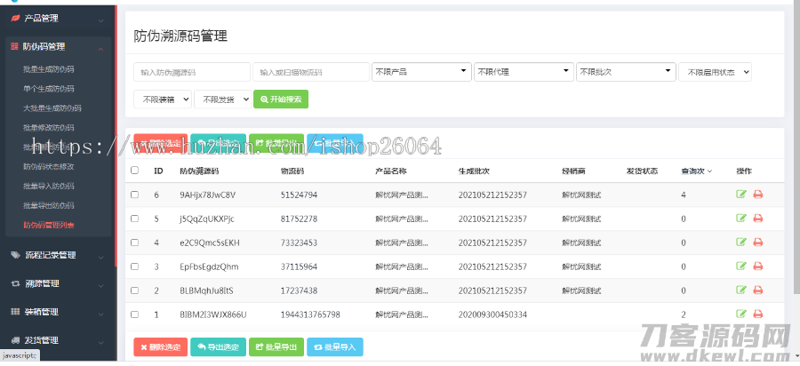Click the print icon for code BIBM2I3WJX866U
800x366 pixels.
pos(758,314)
